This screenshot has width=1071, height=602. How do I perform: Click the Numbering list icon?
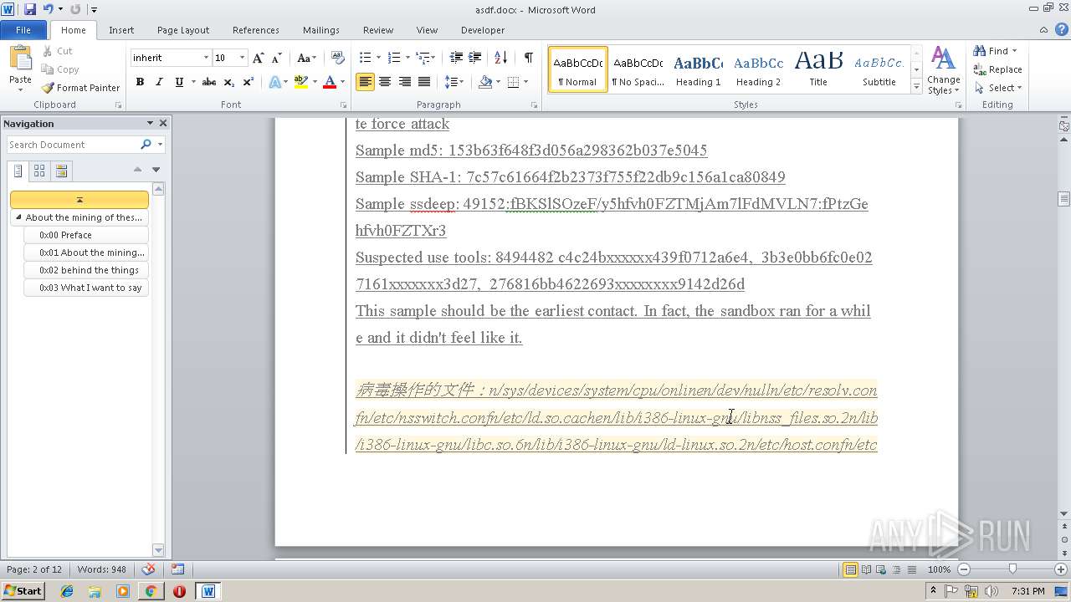coord(395,58)
